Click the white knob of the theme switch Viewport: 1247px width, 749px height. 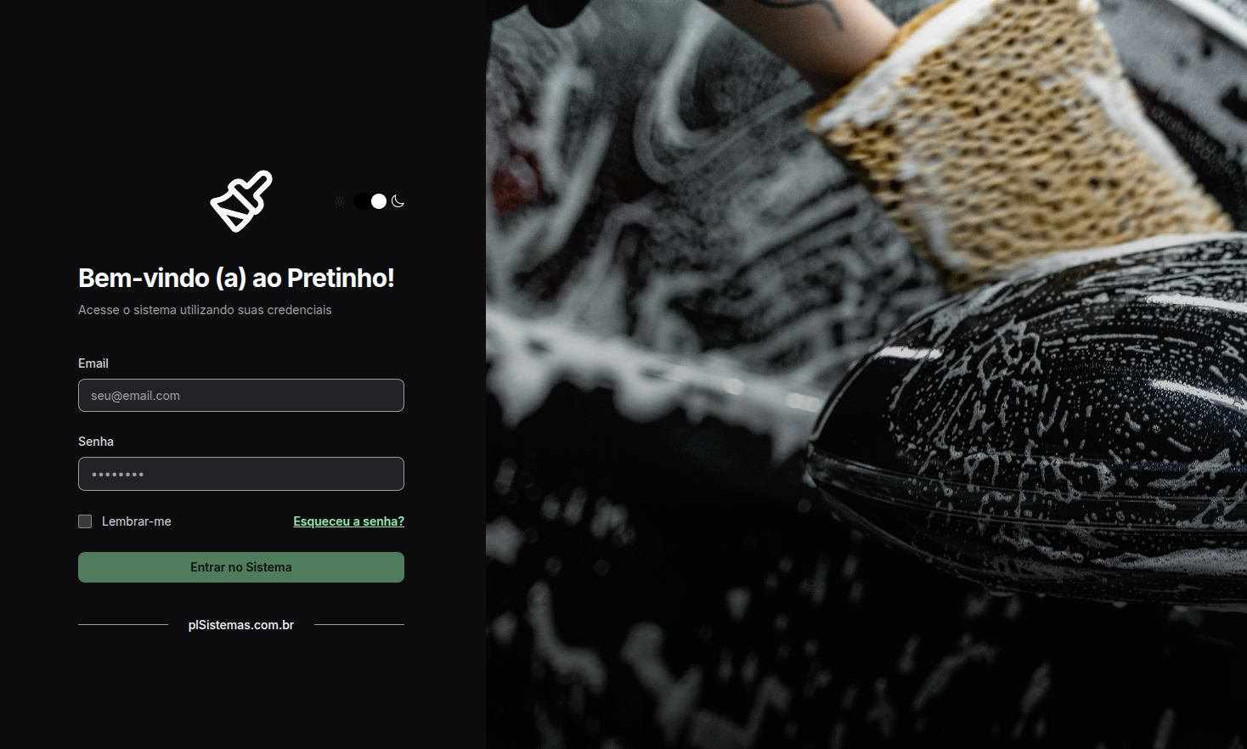379,201
